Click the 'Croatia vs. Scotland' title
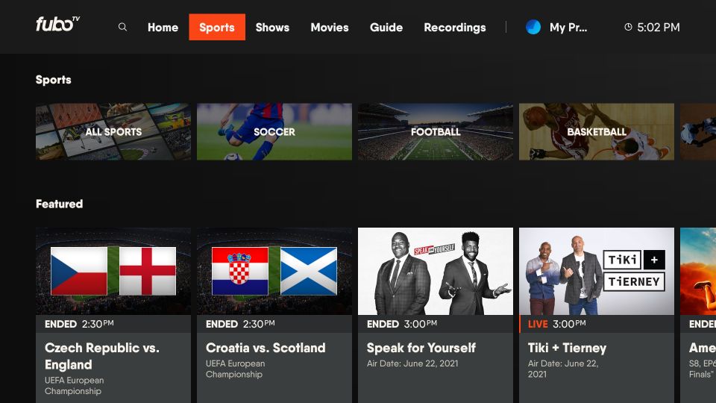The width and height of the screenshot is (716, 403). pyautogui.click(x=266, y=348)
